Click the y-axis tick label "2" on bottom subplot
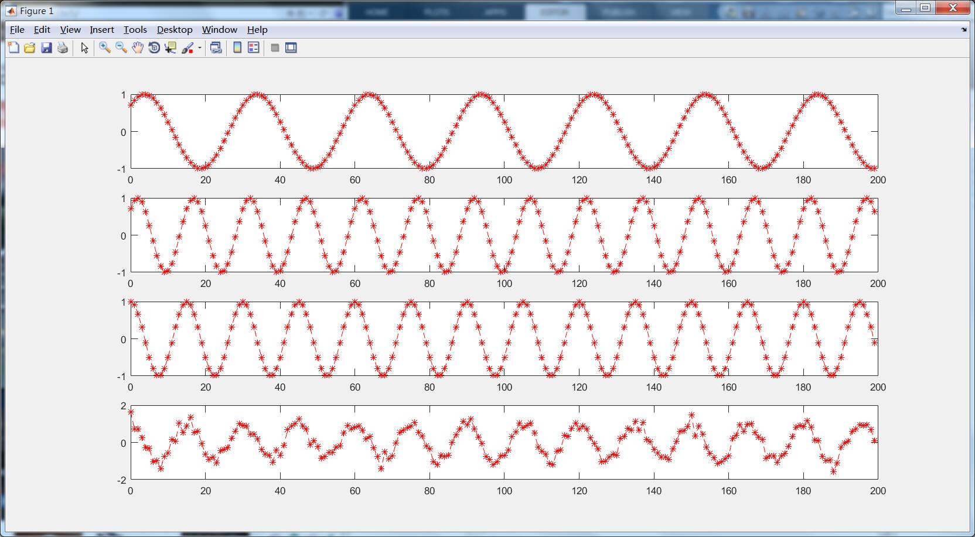The width and height of the screenshot is (975, 537). [x=123, y=406]
